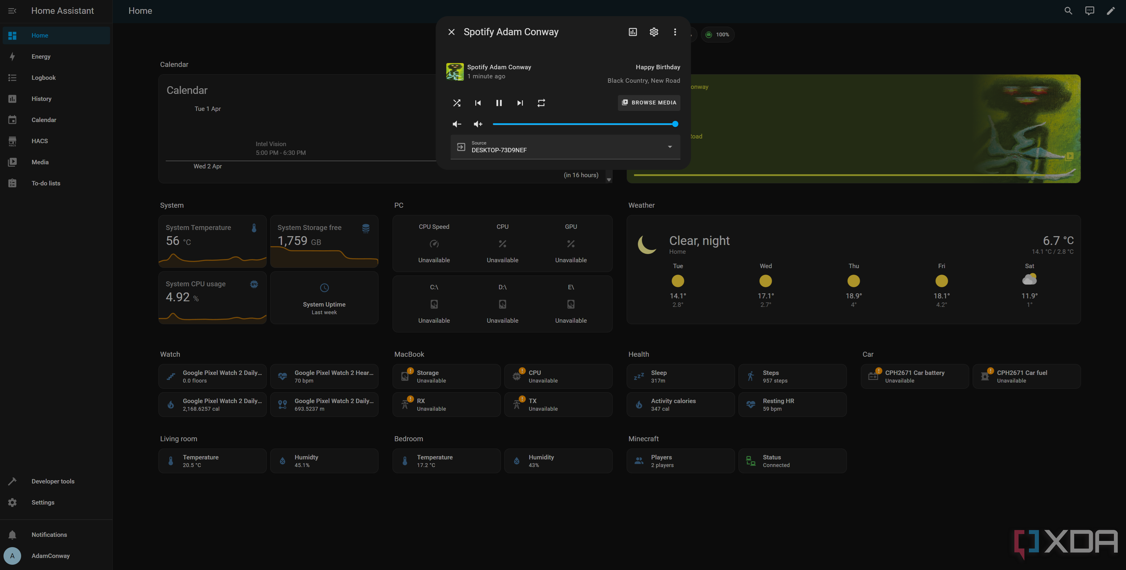1126x570 pixels.
Task: Click System Uptime clock icon
Action: [x=324, y=287]
